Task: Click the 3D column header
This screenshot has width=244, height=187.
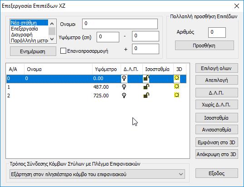Action: coord(180,69)
